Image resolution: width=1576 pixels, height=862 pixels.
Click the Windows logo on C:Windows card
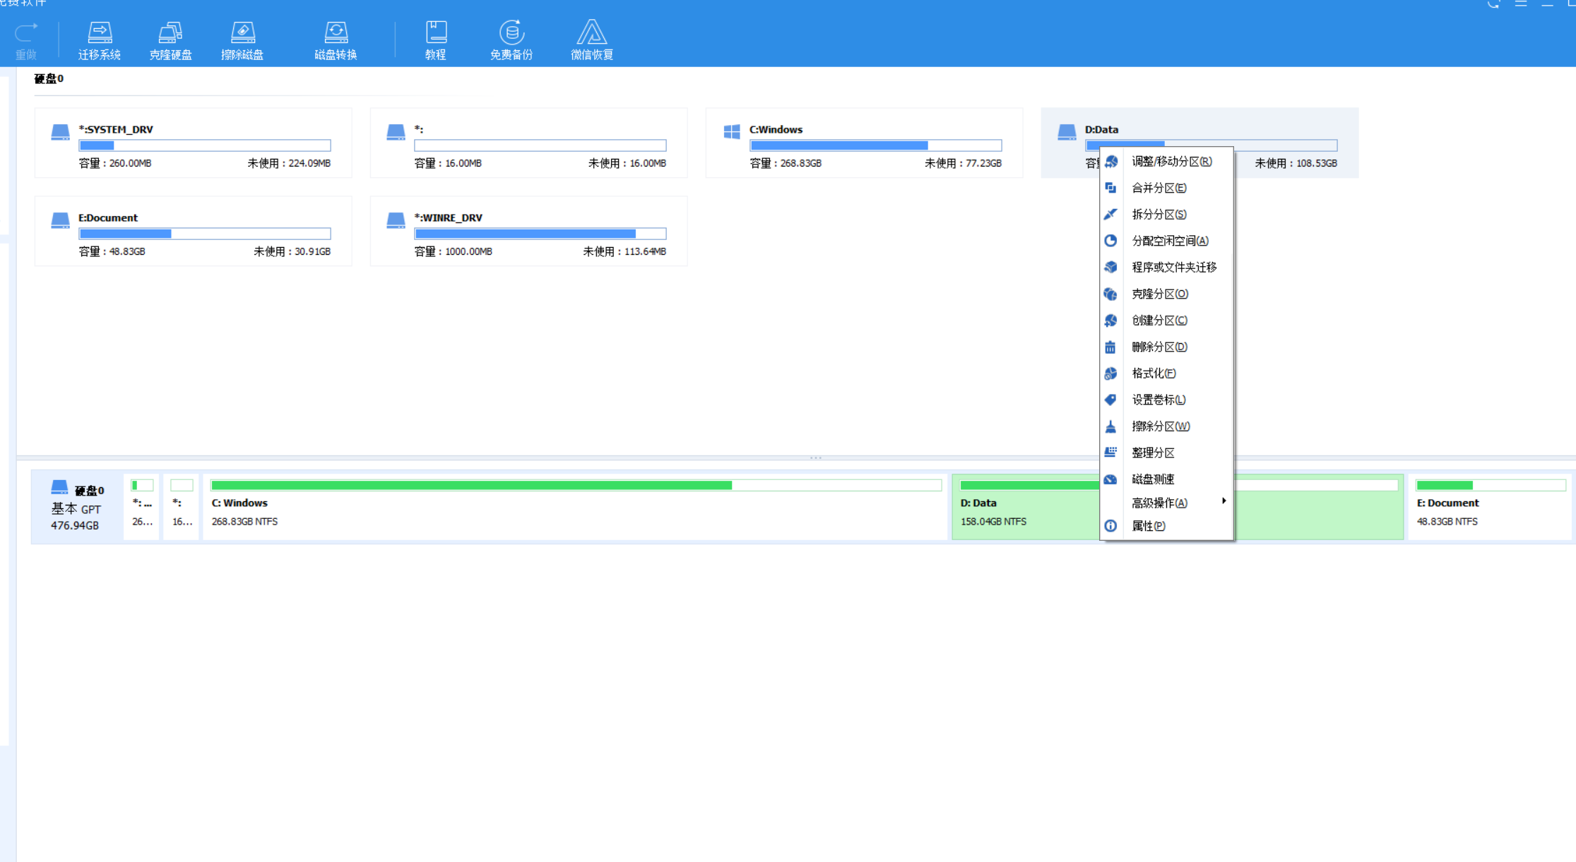click(x=732, y=131)
